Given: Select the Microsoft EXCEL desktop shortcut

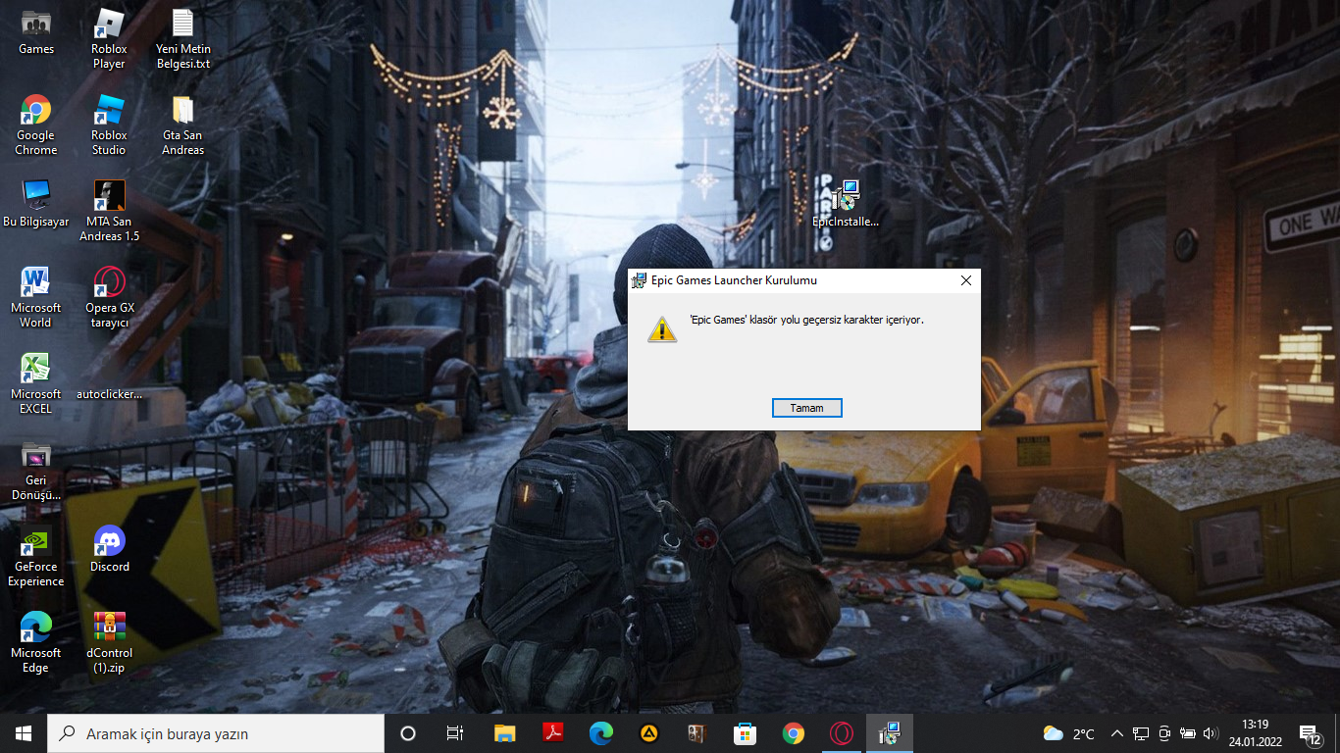Looking at the screenshot, I should (36, 384).
